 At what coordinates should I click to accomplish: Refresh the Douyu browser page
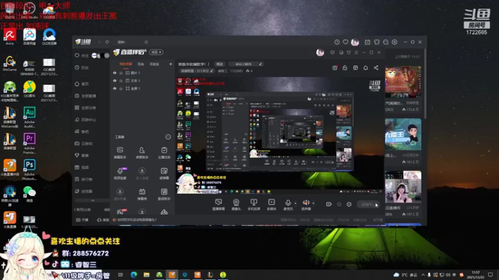[107, 42]
